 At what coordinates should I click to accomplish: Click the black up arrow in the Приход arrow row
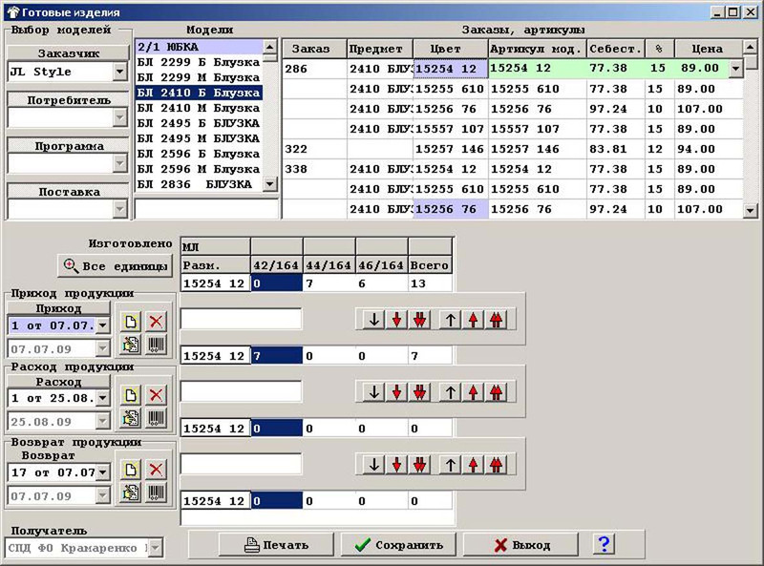[451, 320]
